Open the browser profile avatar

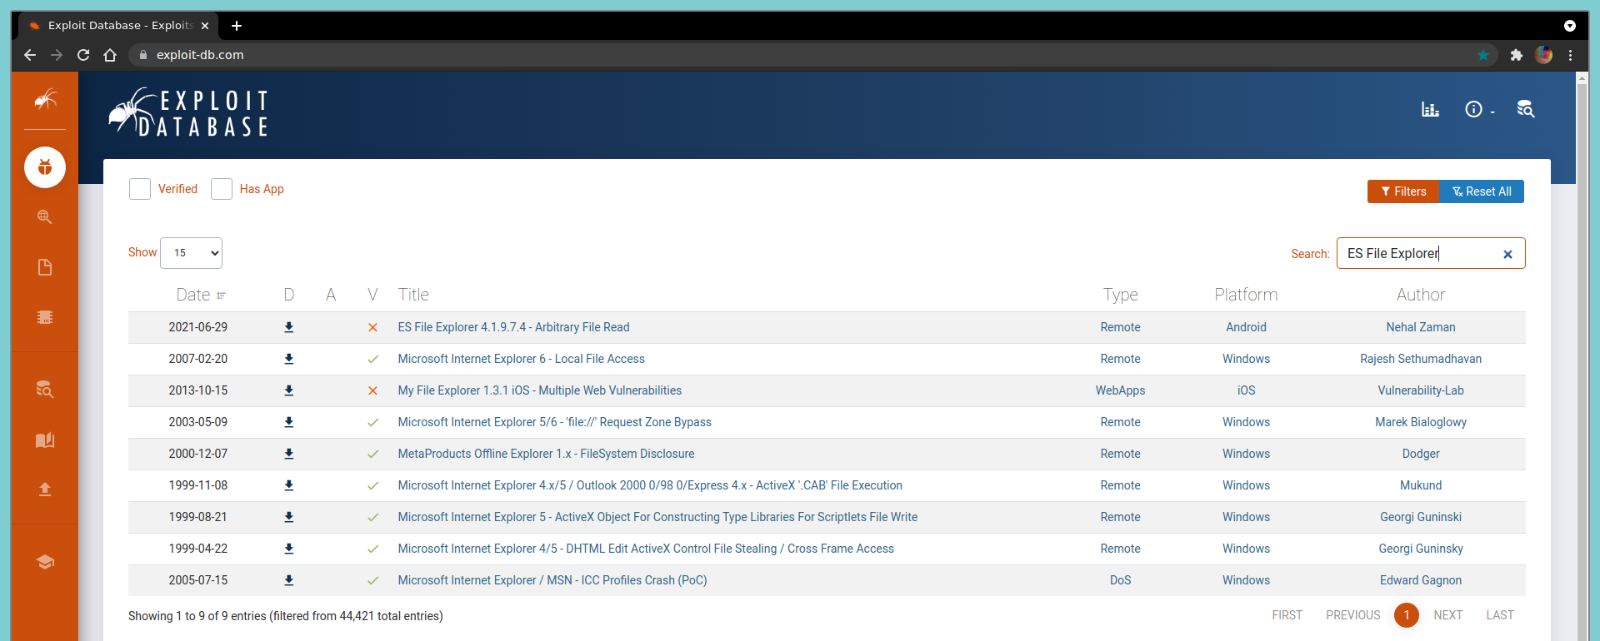1544,55
